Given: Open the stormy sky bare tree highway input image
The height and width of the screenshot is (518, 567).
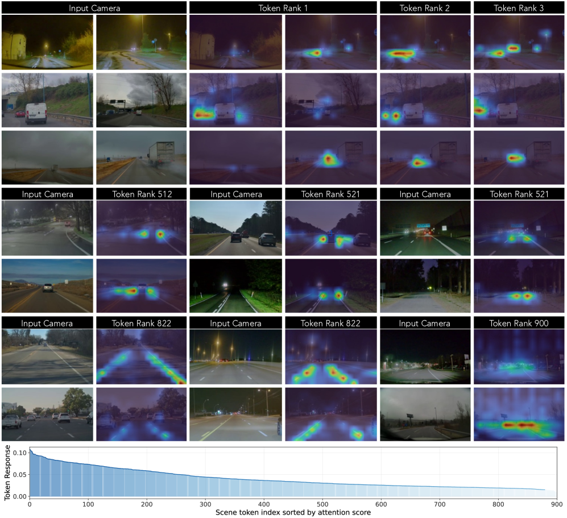Looking at the screenshot, I should point(142,100).
